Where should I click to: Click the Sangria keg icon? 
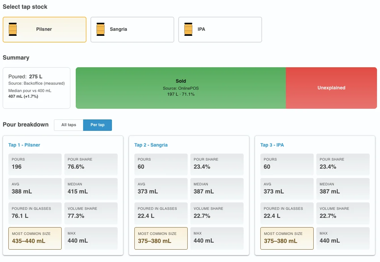[100, 29]
